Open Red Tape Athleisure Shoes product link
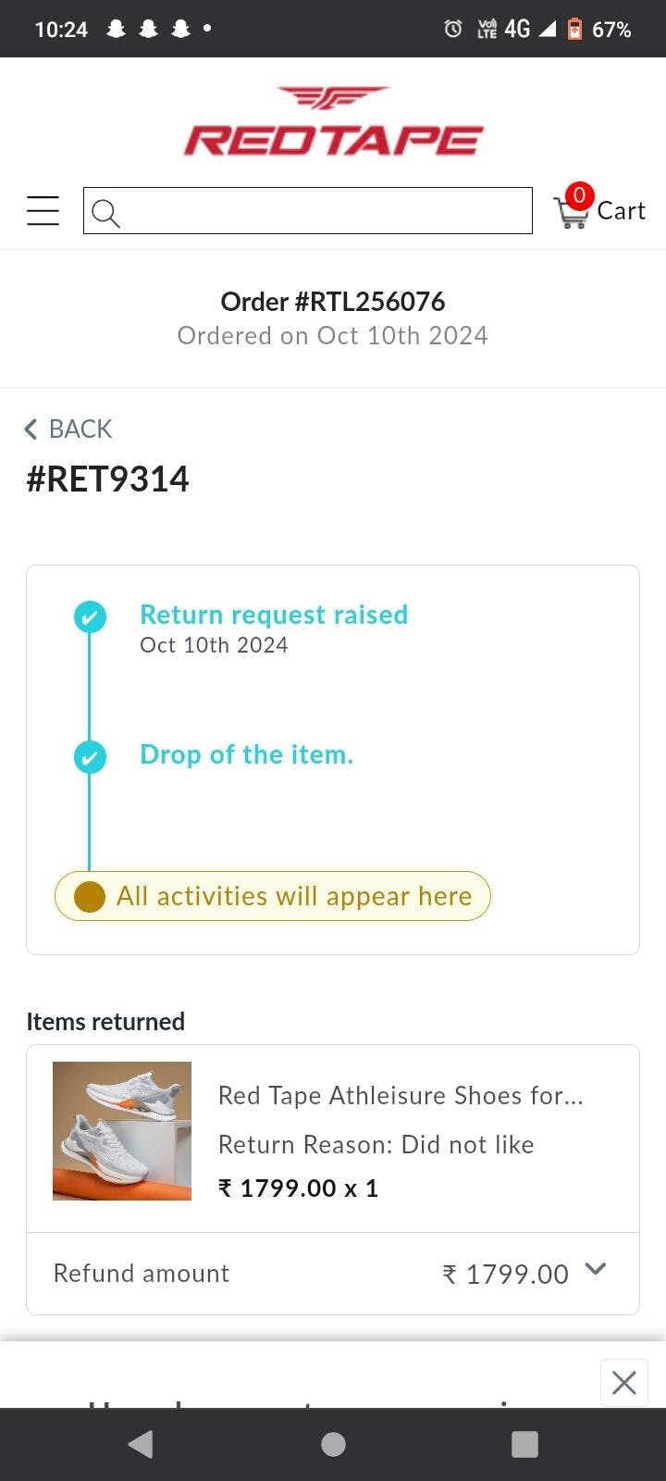Image resolution: width=666 pixels, height=1481 pixels. click(x=401, y=1096)
